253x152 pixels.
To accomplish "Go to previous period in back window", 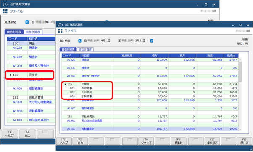I will [x=27, y=22].
